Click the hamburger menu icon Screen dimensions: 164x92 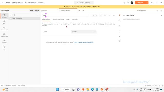coord(2,3)
